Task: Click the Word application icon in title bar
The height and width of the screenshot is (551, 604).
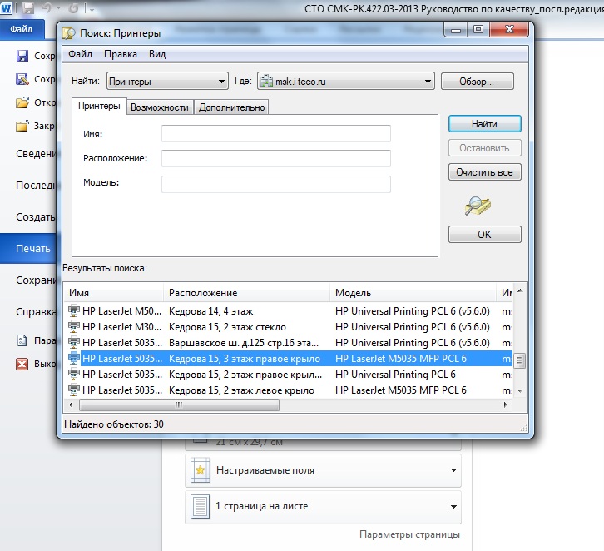Action: [x=6, y=8]
